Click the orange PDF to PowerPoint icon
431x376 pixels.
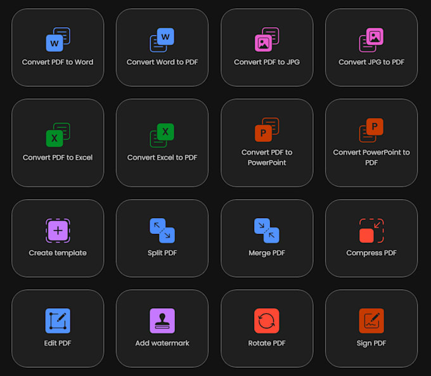[267, 130]
